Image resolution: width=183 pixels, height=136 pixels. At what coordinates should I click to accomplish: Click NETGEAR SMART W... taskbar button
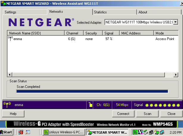point(107,132)
